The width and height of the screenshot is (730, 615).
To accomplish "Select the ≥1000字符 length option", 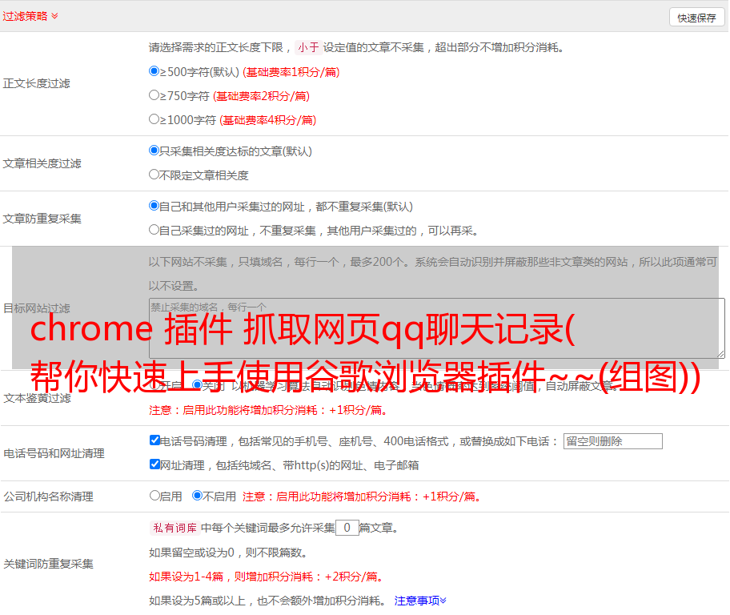I will coord(154,119).
